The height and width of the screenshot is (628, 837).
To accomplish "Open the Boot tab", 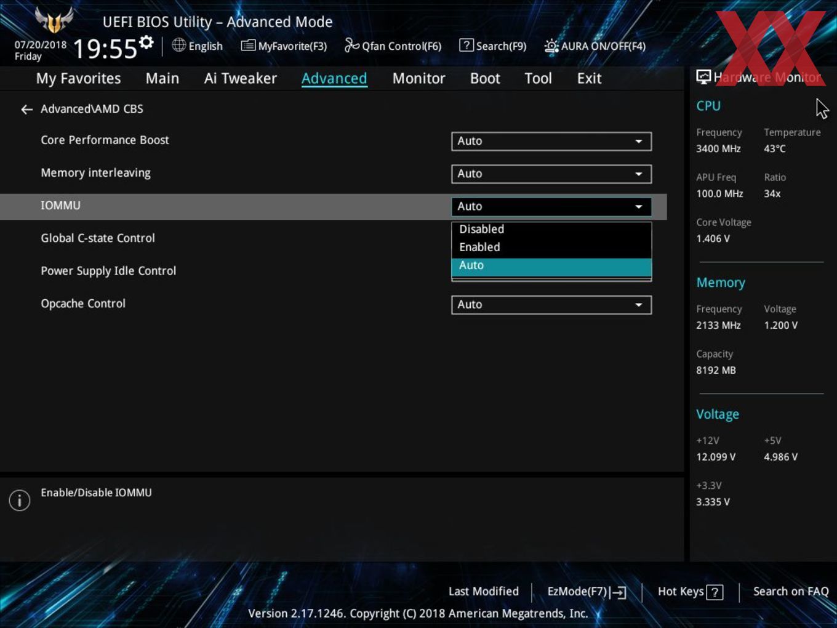I will point(485,78).
